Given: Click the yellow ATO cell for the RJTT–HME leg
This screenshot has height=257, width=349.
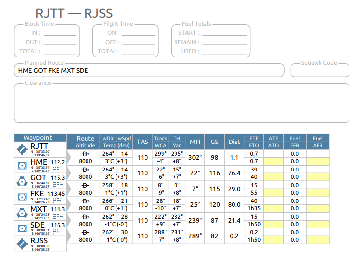Looking at the screenshot, I should point(273,161).
